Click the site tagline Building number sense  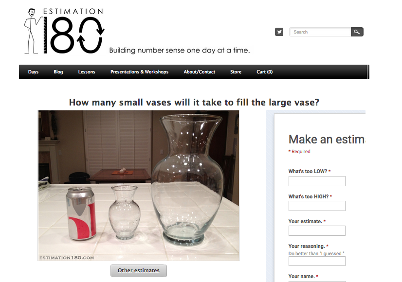pos(180,50)
